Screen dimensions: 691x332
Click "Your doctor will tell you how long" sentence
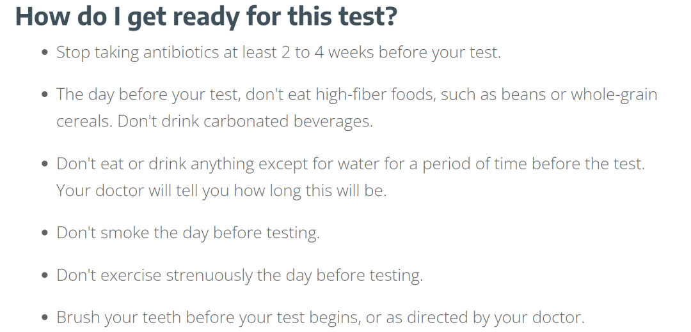[x=221, y=190]
